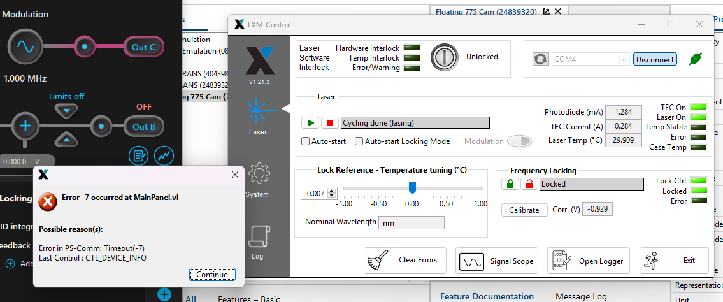Click the green lock frequency button
This screenshot has width=723, height=302.
(510, 184)
